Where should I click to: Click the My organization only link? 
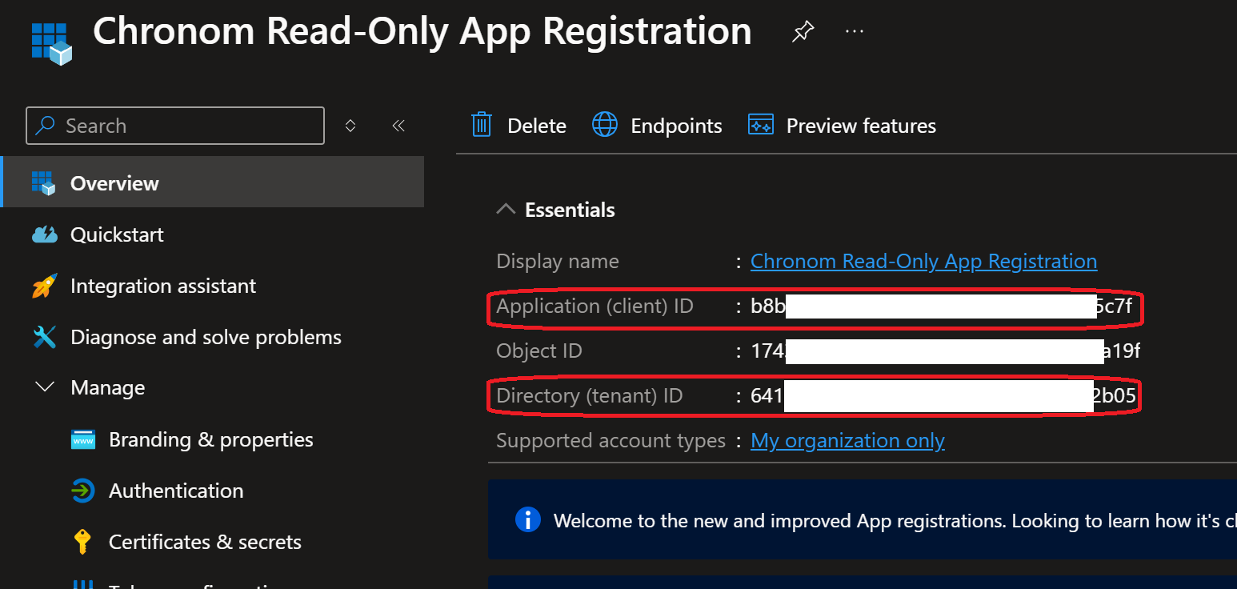847,440
